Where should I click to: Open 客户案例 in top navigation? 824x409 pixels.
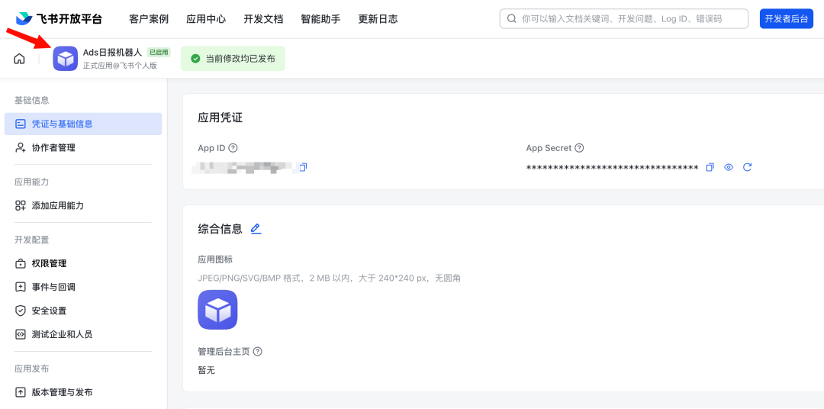(x=149, y=19)
